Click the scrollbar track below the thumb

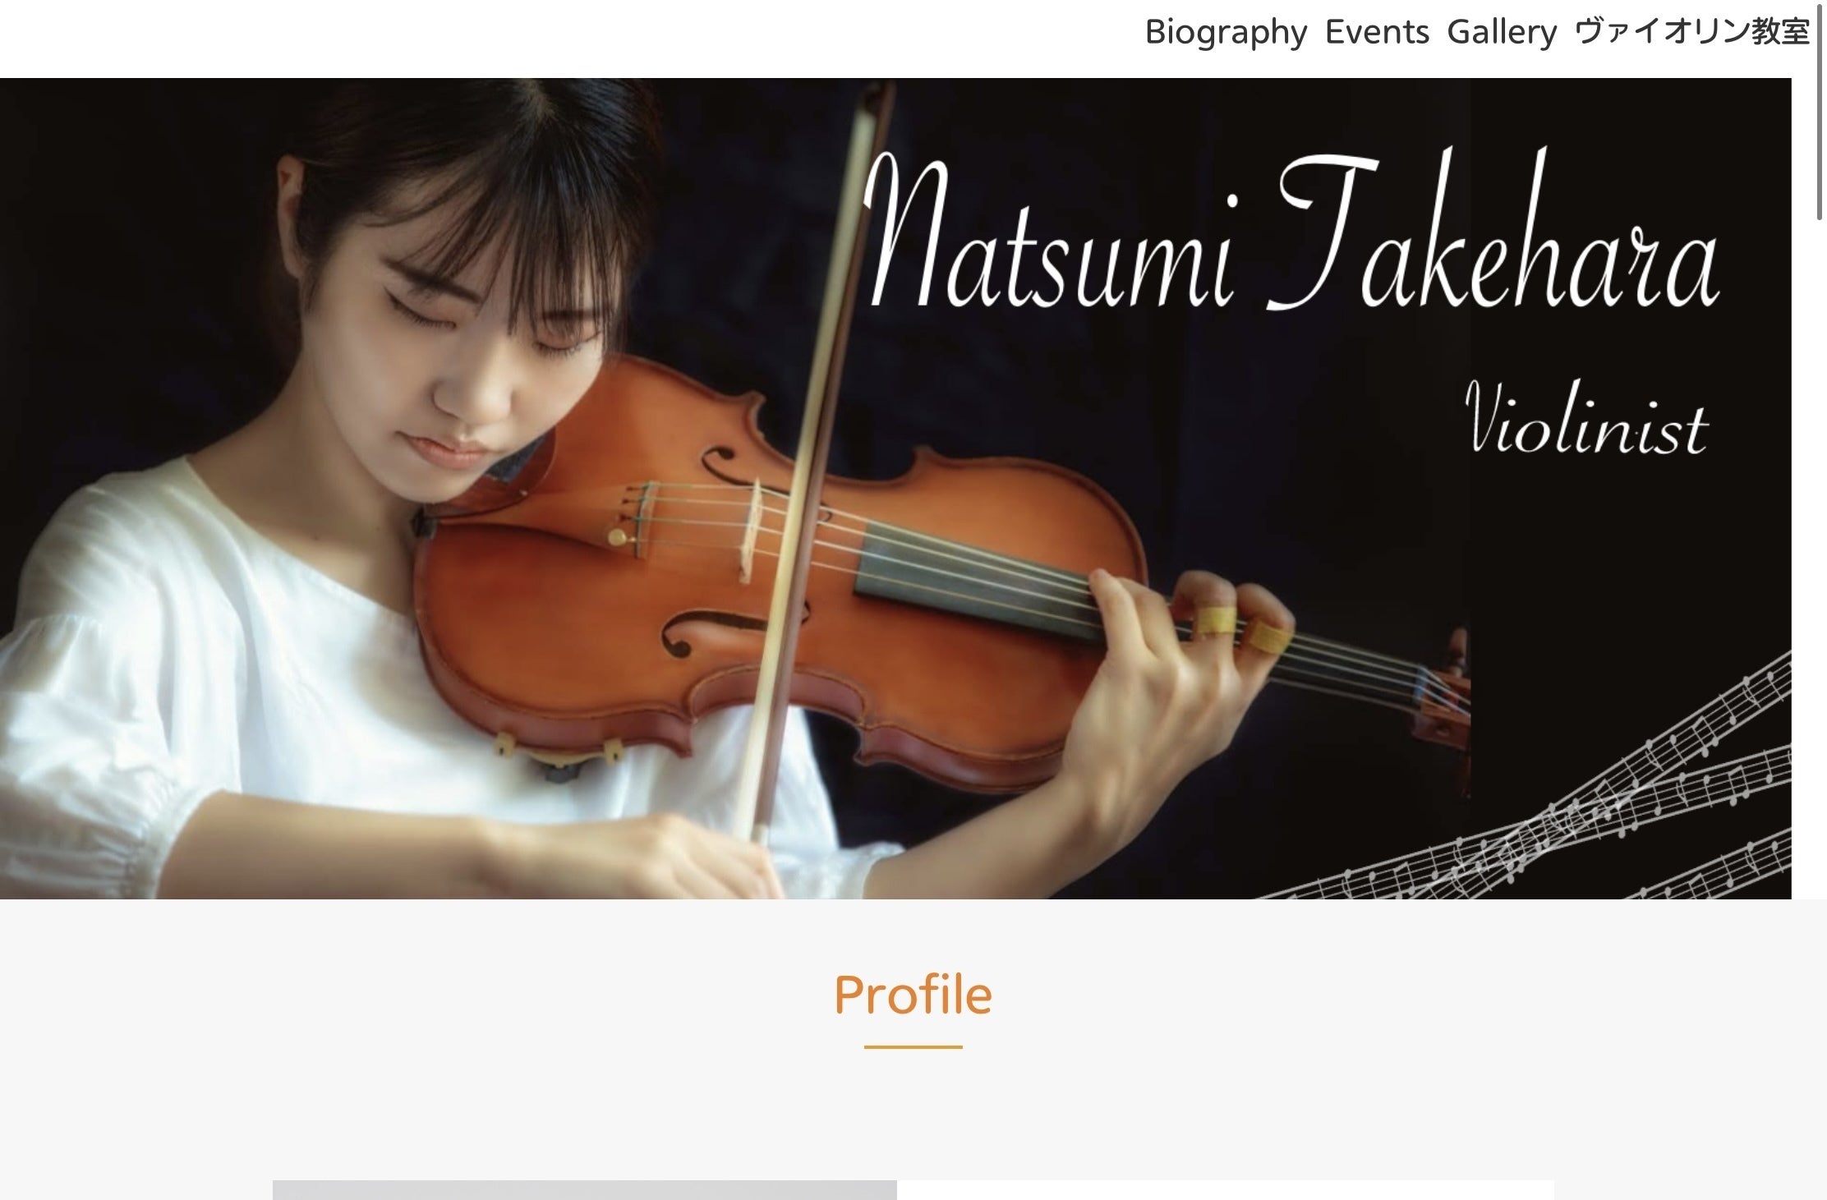click(x=1819, y=706)
